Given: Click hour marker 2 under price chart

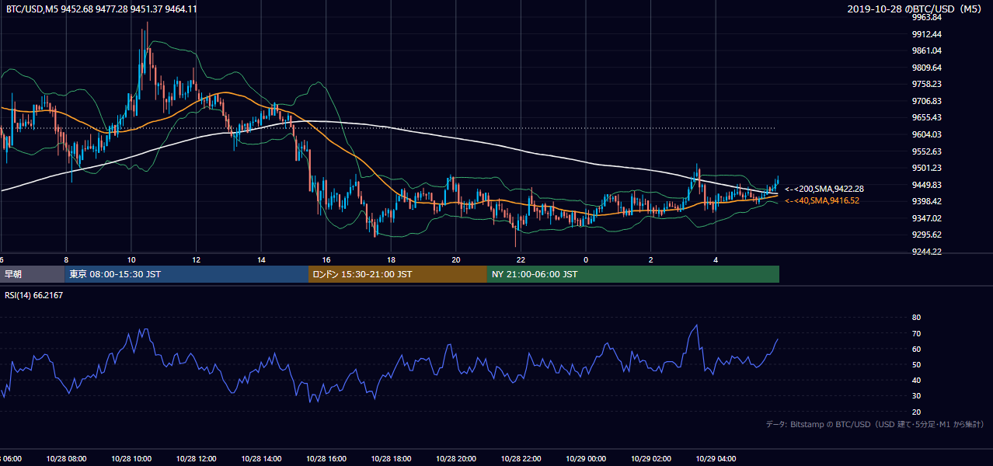Looking at the screenshot, I should click(x=650, y=260).
